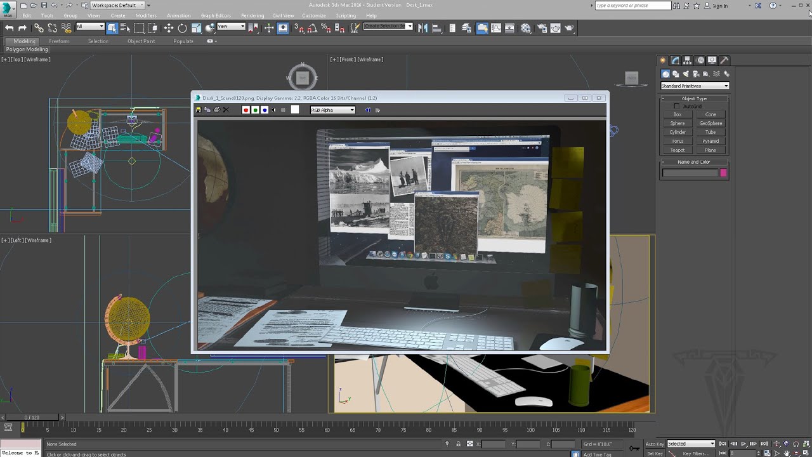Click the Key Filters button
Image resolution: width=812 pixels, height=457 pixels.
pyautogui.click(x=696, y=454)
